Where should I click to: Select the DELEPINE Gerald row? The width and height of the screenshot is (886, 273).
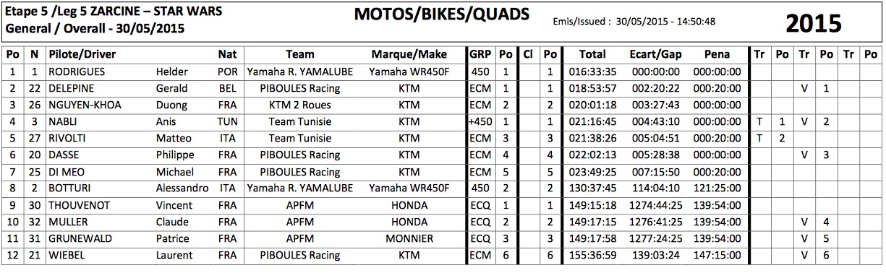(x=443, y=88)
